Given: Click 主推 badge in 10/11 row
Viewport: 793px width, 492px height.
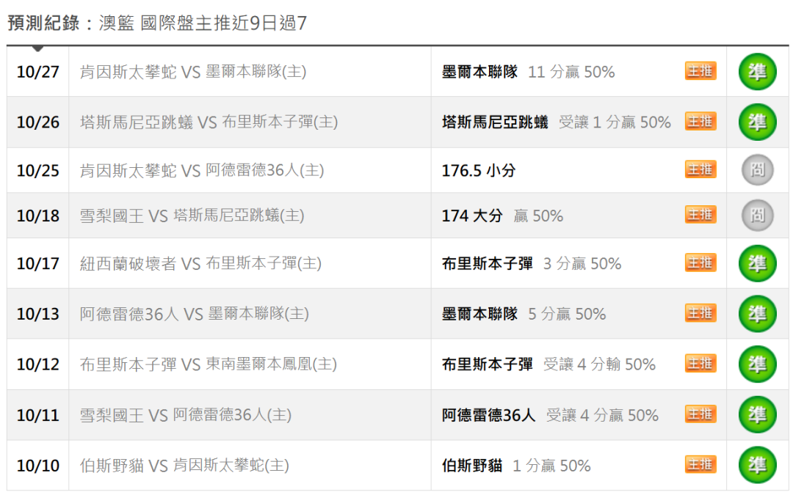Looking at the screenshot, I should click(700, 415).
